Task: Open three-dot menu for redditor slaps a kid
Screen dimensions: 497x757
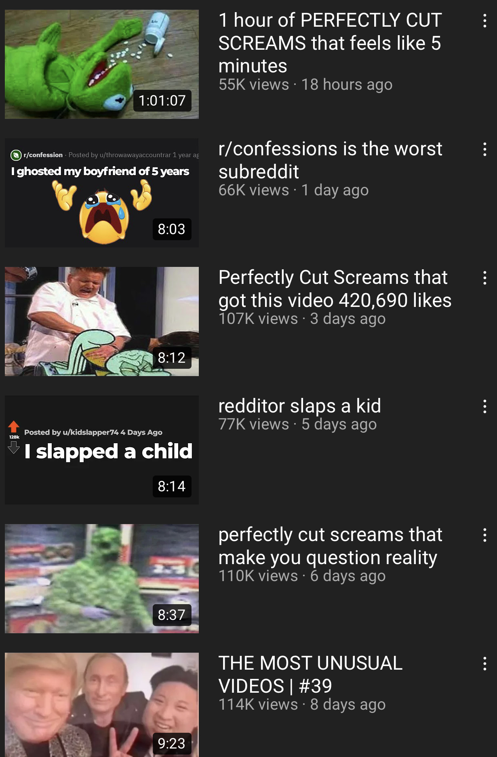Action: (x=484, y=406)
